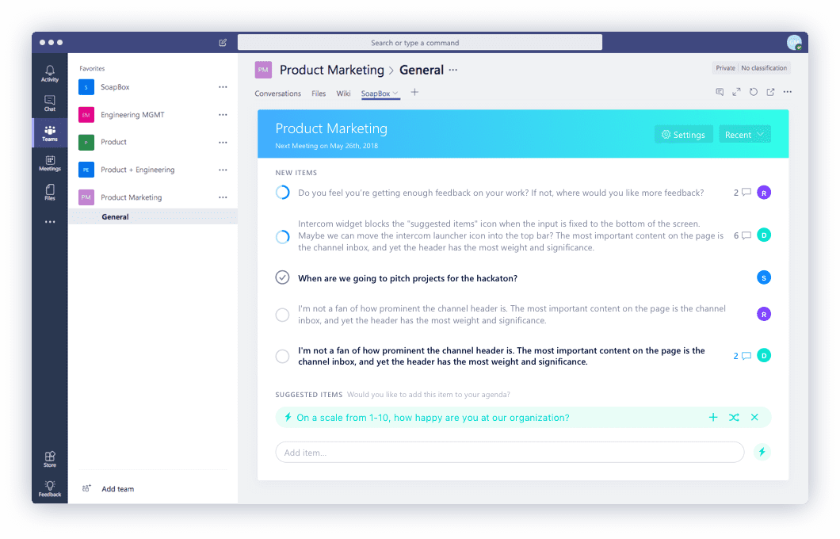Open SoapBox team in Favorites
This screenshot has width=840, height=539.
tap(115, 87)
